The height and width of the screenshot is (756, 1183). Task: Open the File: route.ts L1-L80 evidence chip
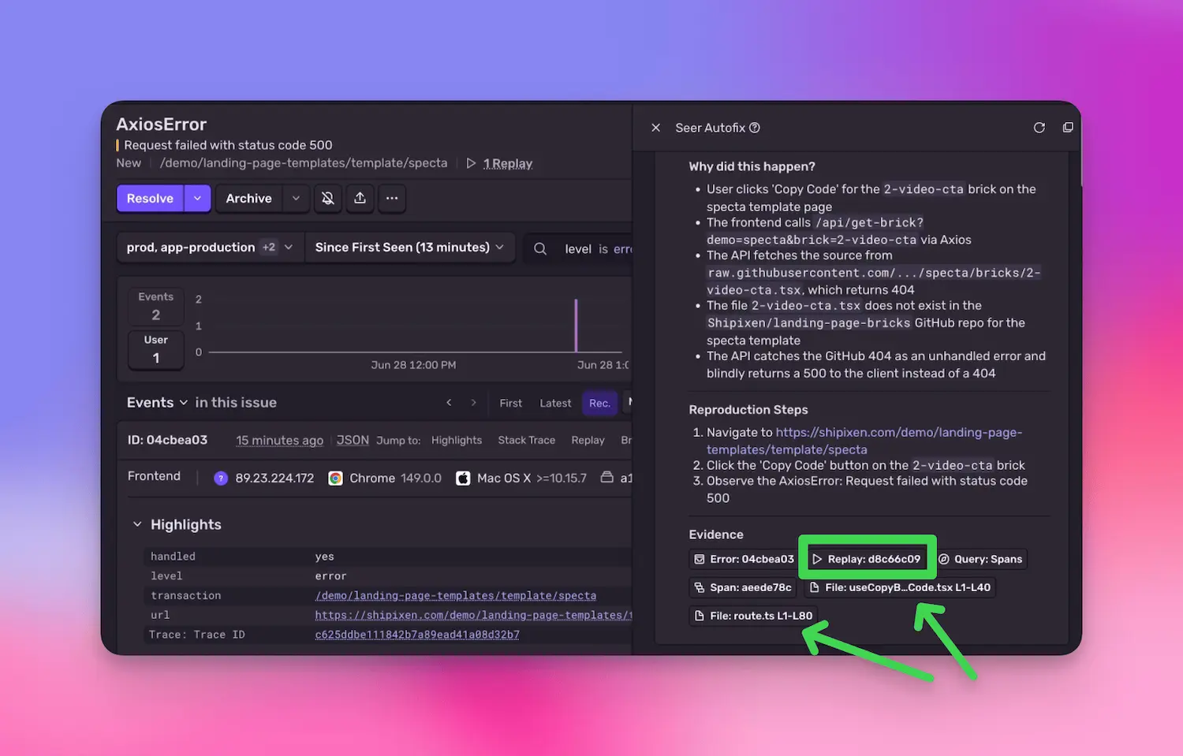click(x=753, y=616)
